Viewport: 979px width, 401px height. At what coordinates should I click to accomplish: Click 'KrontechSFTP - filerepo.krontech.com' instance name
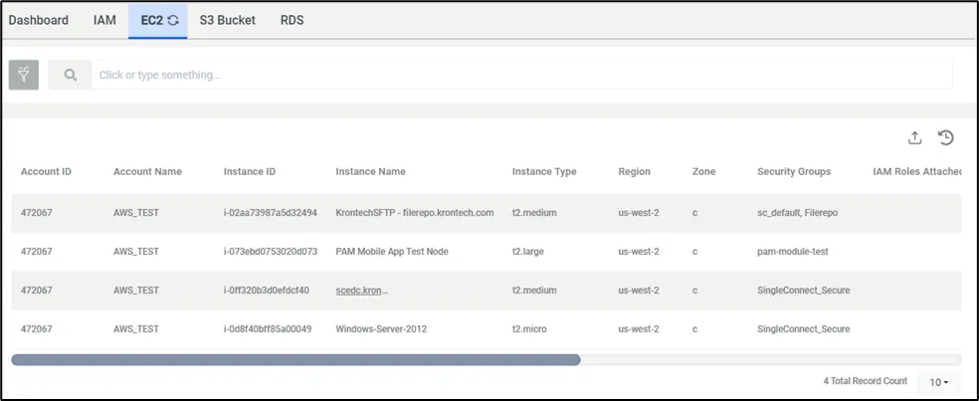(x=415, y=213)
